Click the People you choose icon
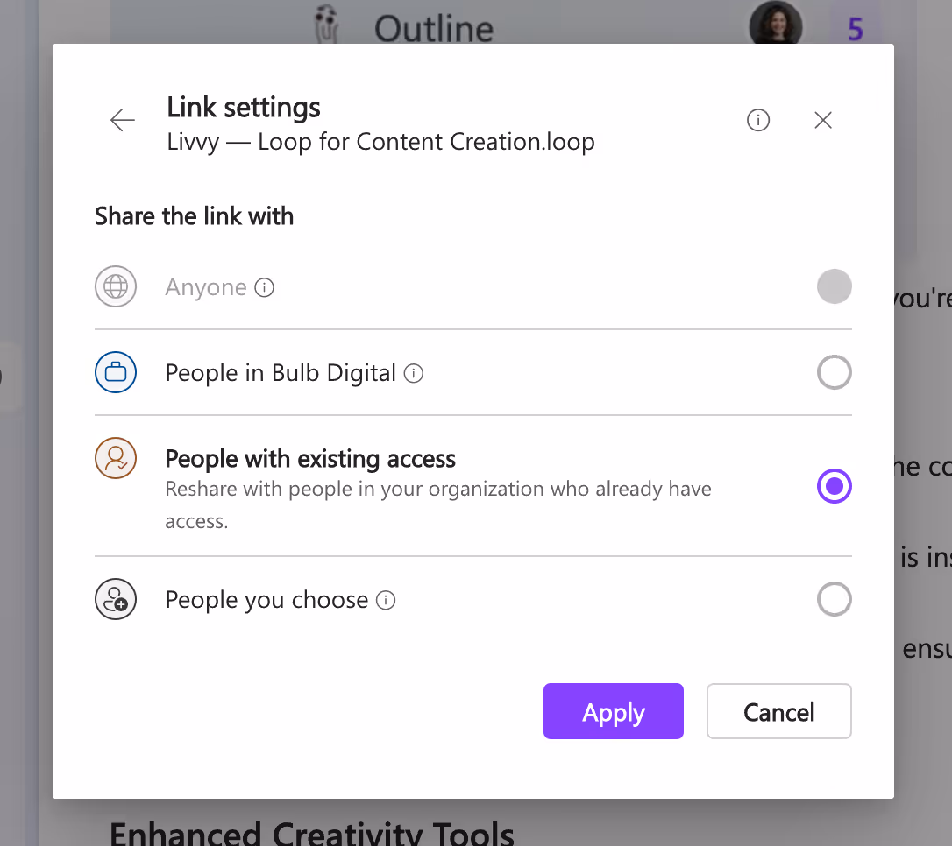The height and width of the screenshot is (846, 952). 116,599
